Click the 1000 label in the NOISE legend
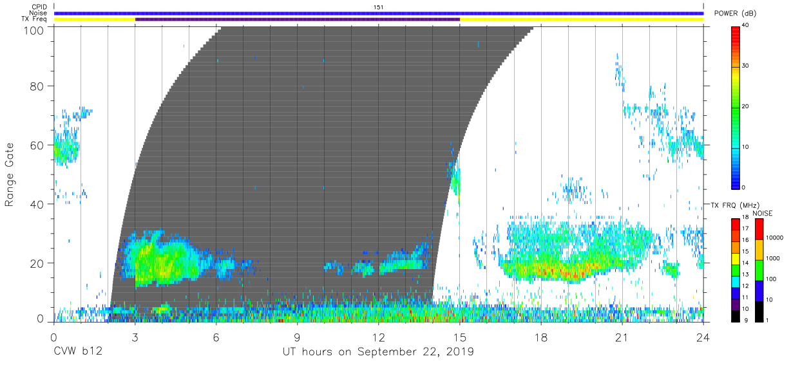791x365 pixels. coord(773,258)
